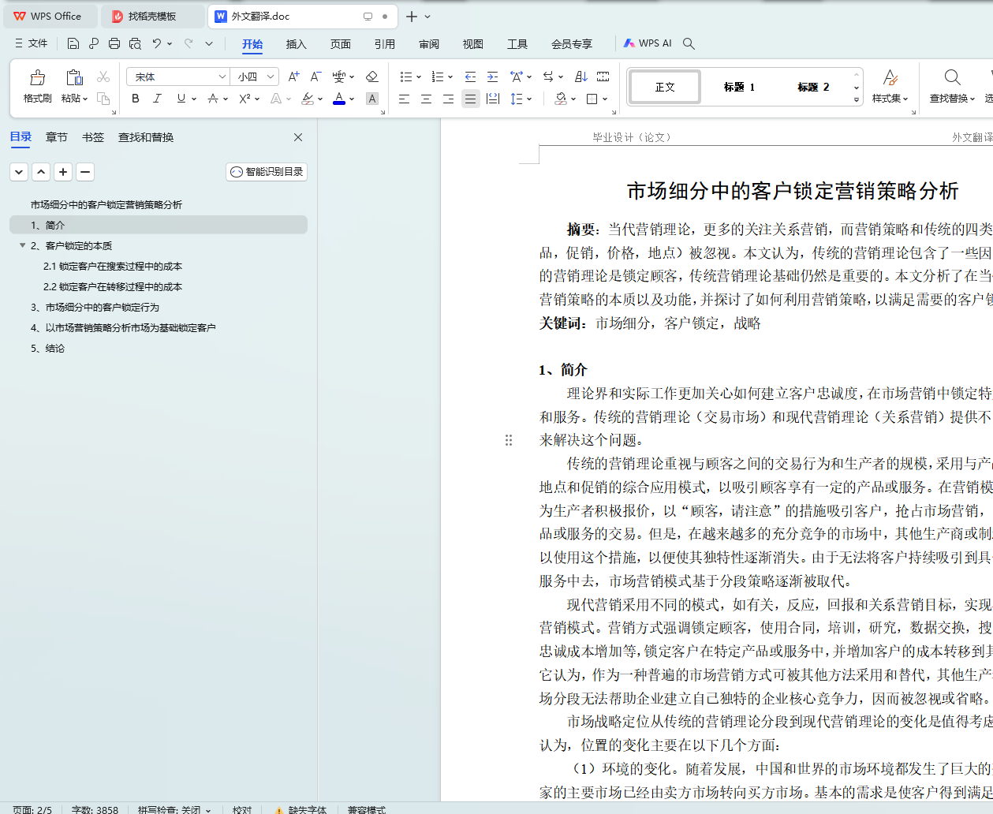Click the Undo arrow icon

coord(157,43)
